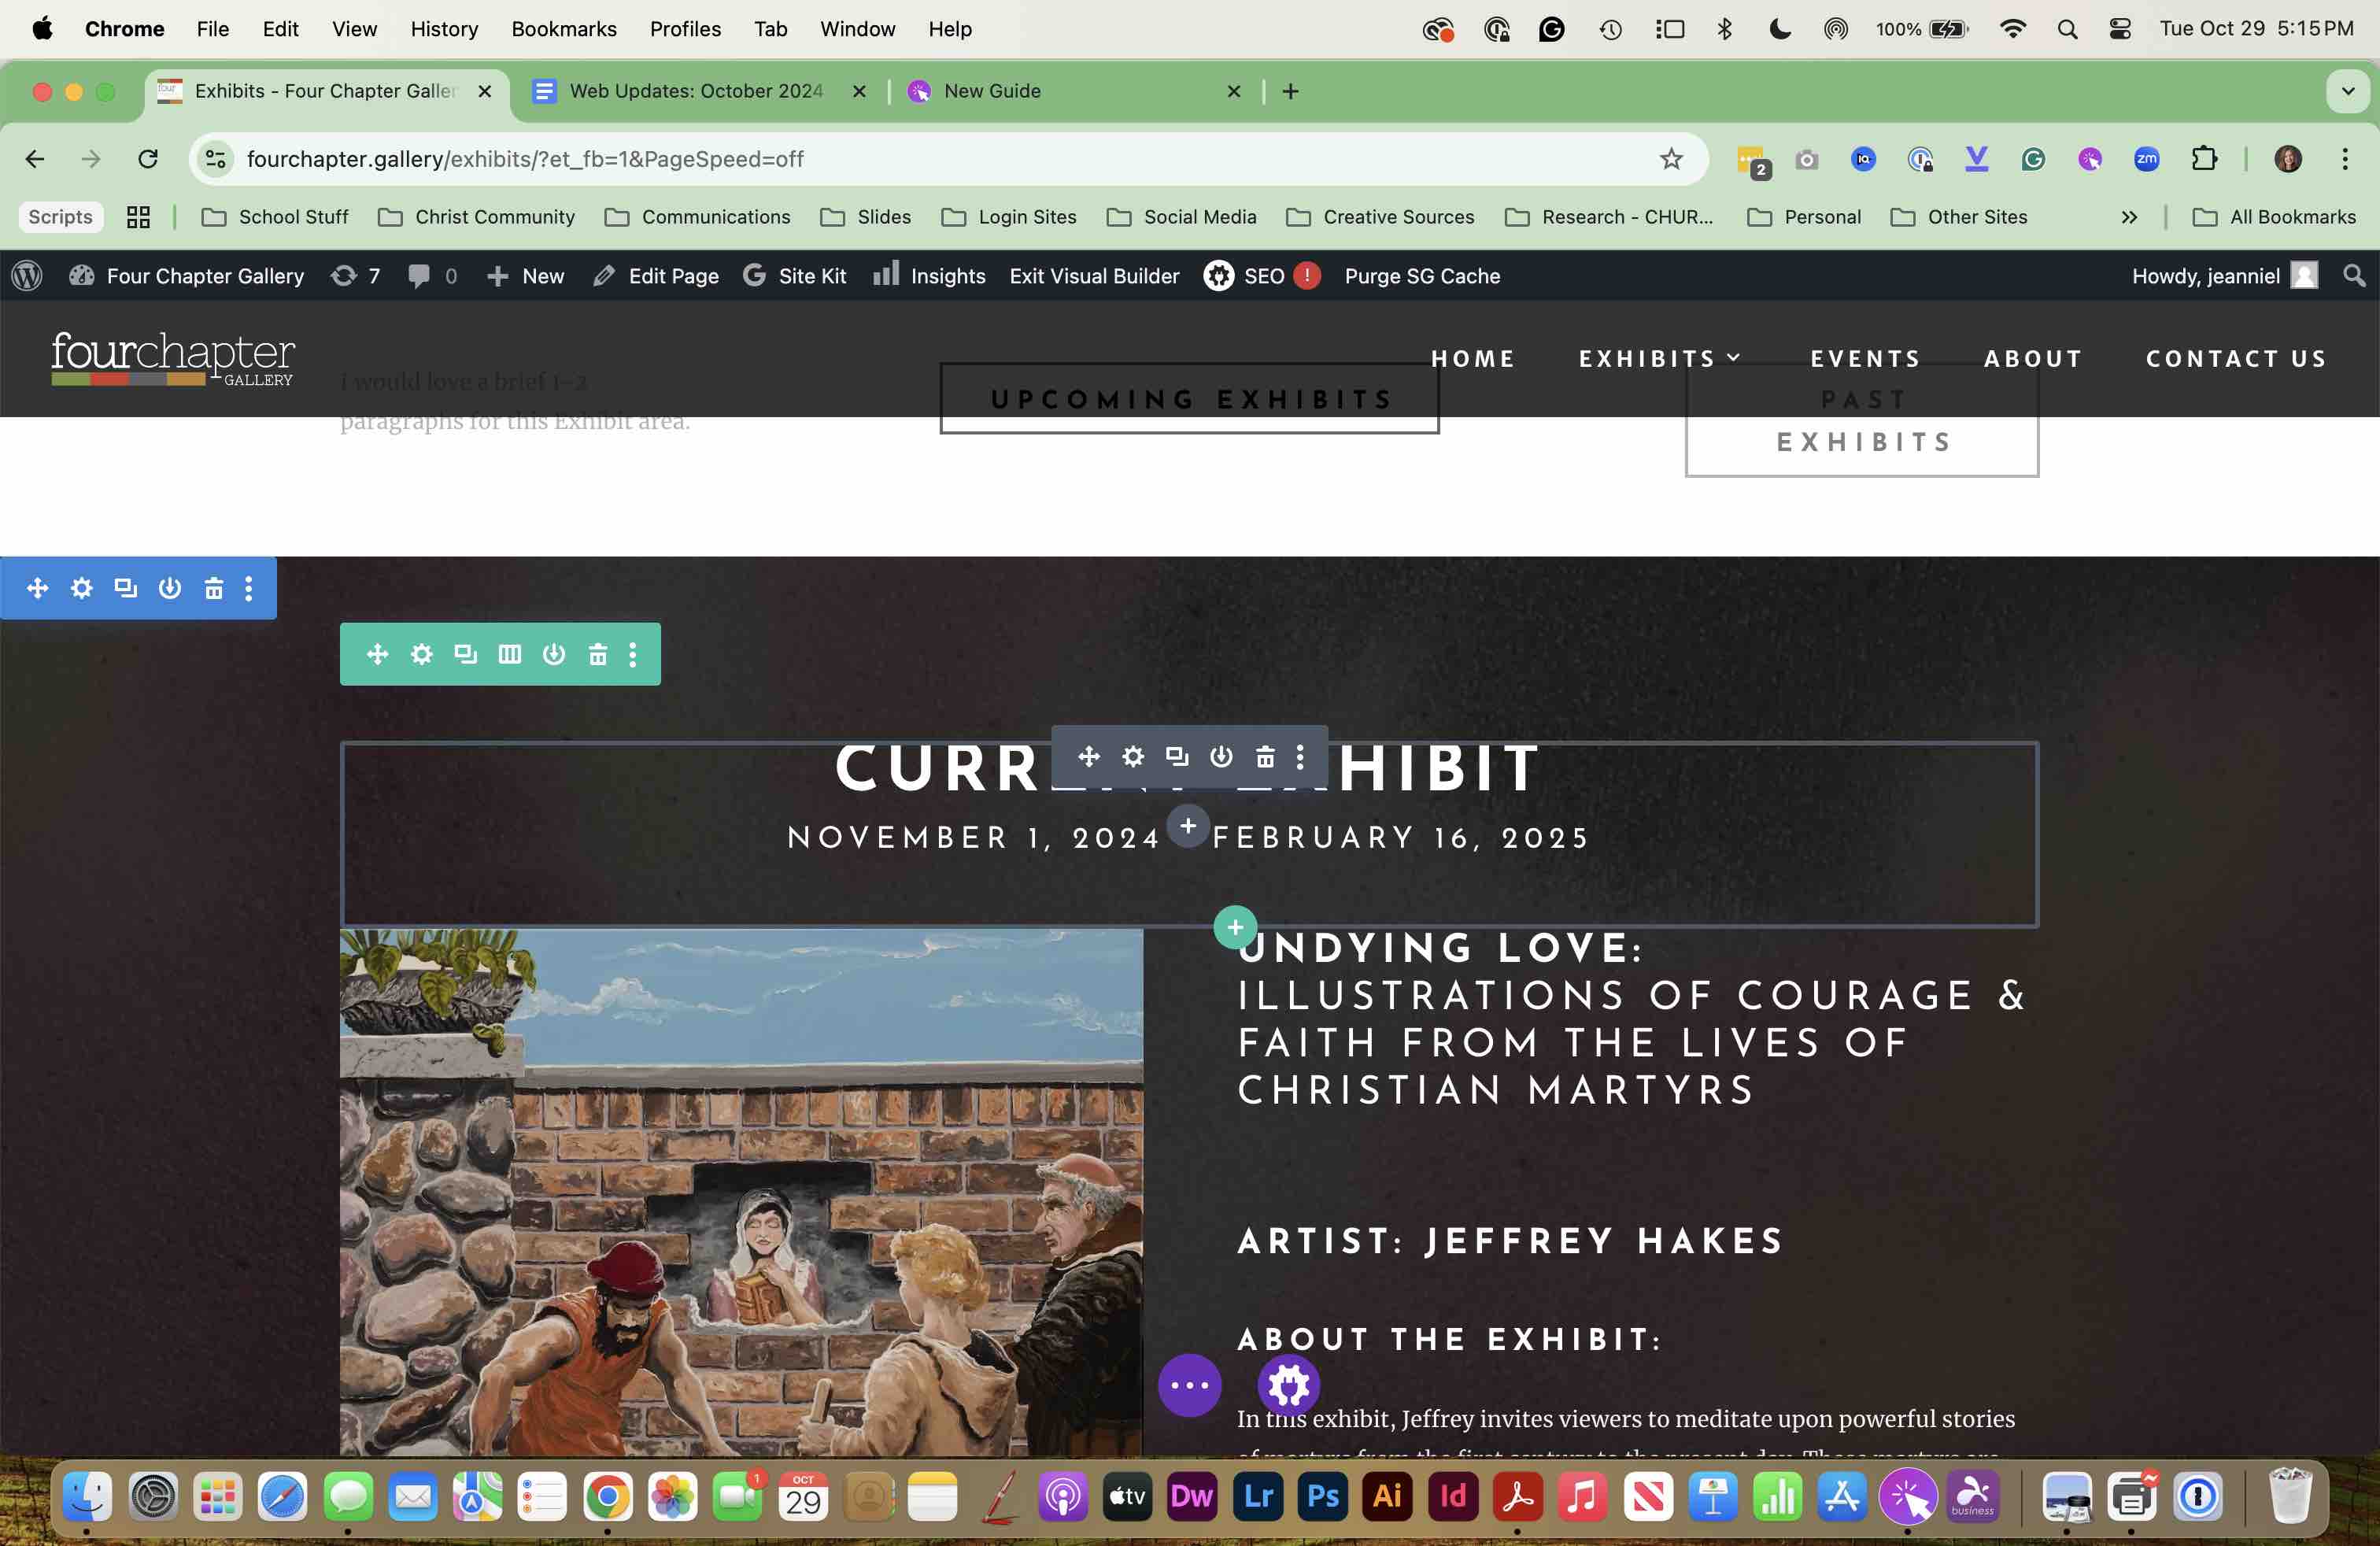Expand the EXHIBITS navigation dropdown
The width and height of the screenshot is (2380, 1546).
tap(1660, 358)
